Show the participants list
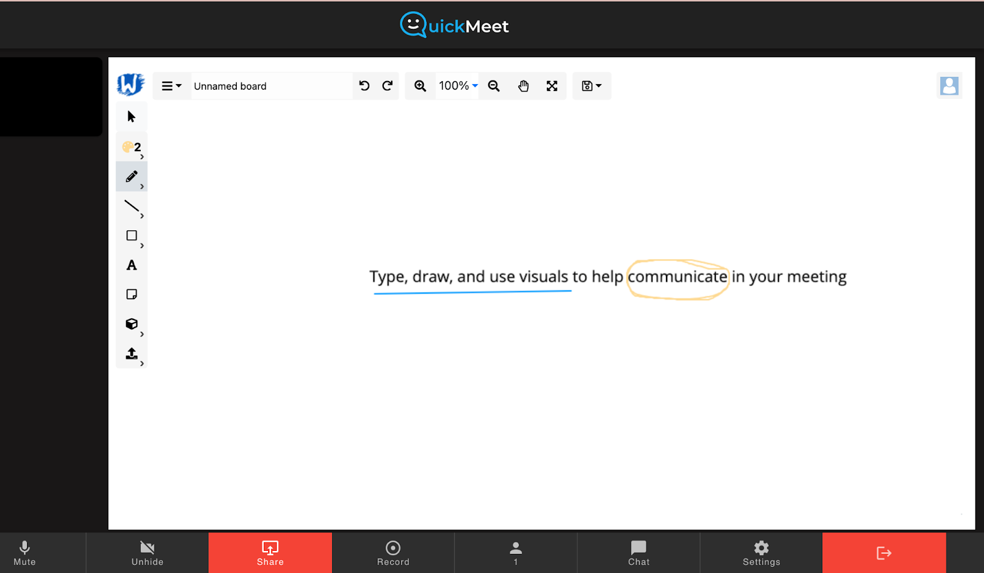 click(516, 553)
